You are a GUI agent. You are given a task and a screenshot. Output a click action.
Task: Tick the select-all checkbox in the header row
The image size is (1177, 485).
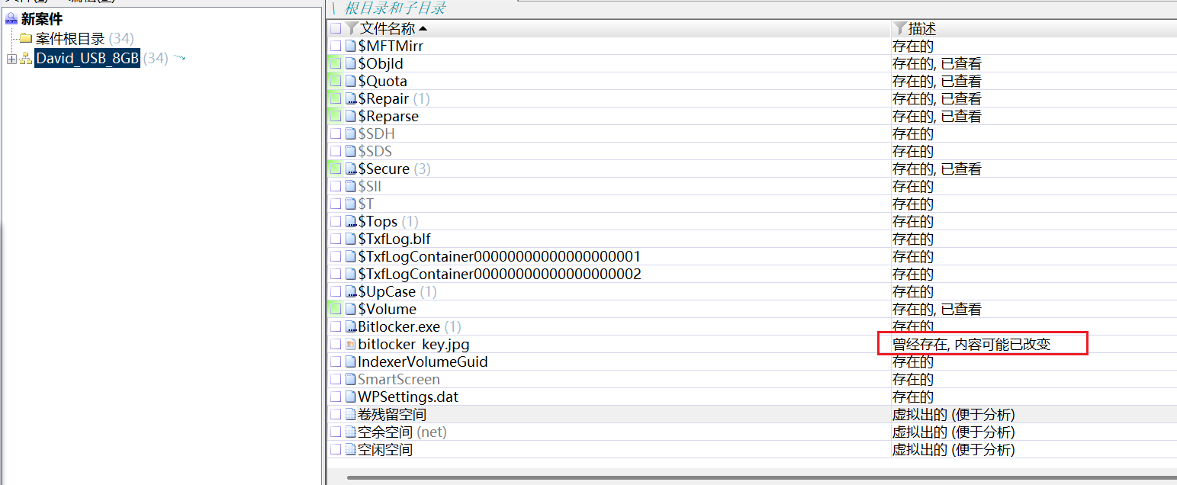click(336, 28)
